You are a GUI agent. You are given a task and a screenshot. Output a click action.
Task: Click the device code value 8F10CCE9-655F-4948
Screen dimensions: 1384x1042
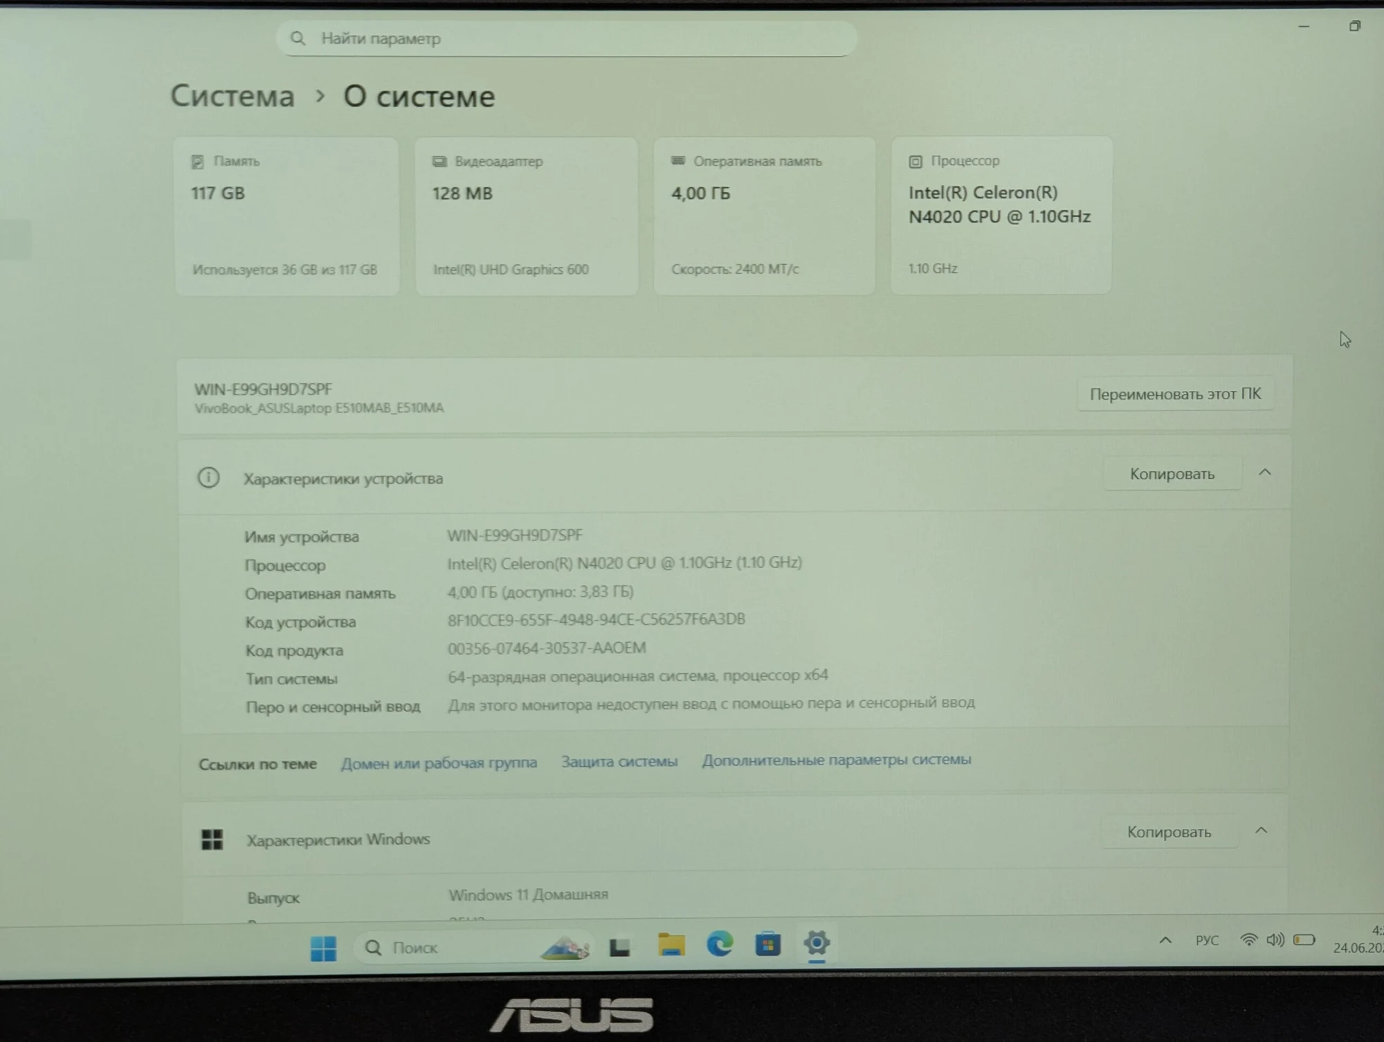tap(597, 620)
